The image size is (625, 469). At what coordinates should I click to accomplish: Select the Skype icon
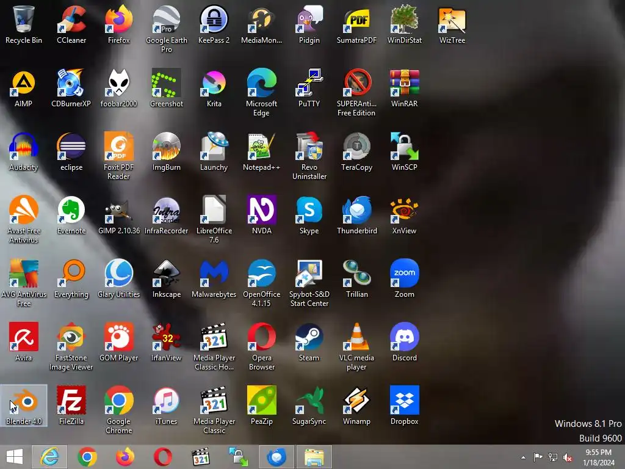click(309, 215)
